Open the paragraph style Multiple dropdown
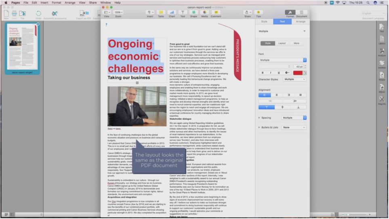Screen dimensions: 389x219 point(282,31)
